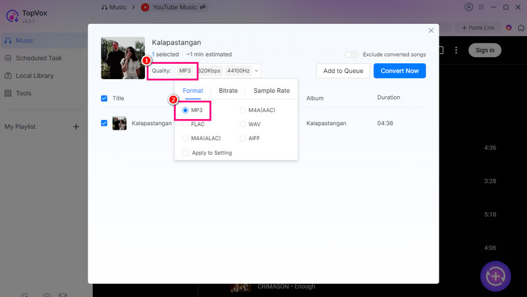Select MP3 format radio button

[x=185, y=110]
